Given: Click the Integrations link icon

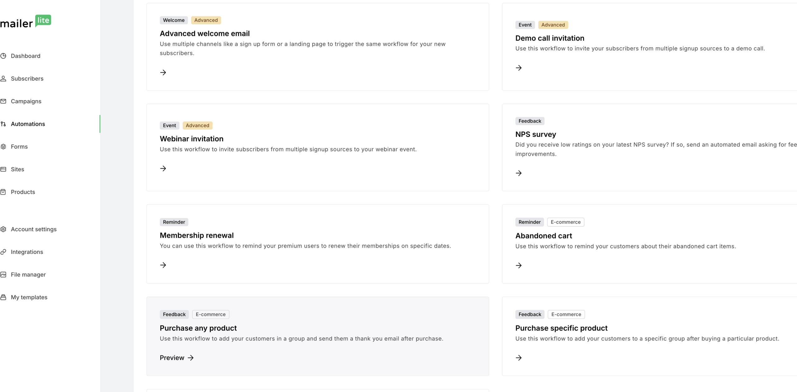Looking at the screenshot, I should point(3,252).
